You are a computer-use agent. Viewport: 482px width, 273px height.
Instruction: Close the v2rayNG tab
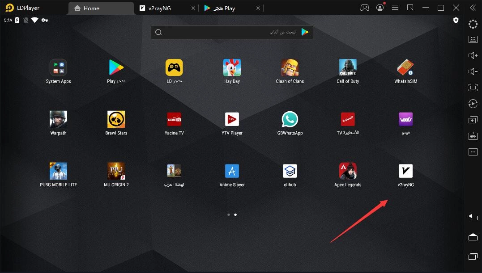pyautogui.click(x=193, y=8)
